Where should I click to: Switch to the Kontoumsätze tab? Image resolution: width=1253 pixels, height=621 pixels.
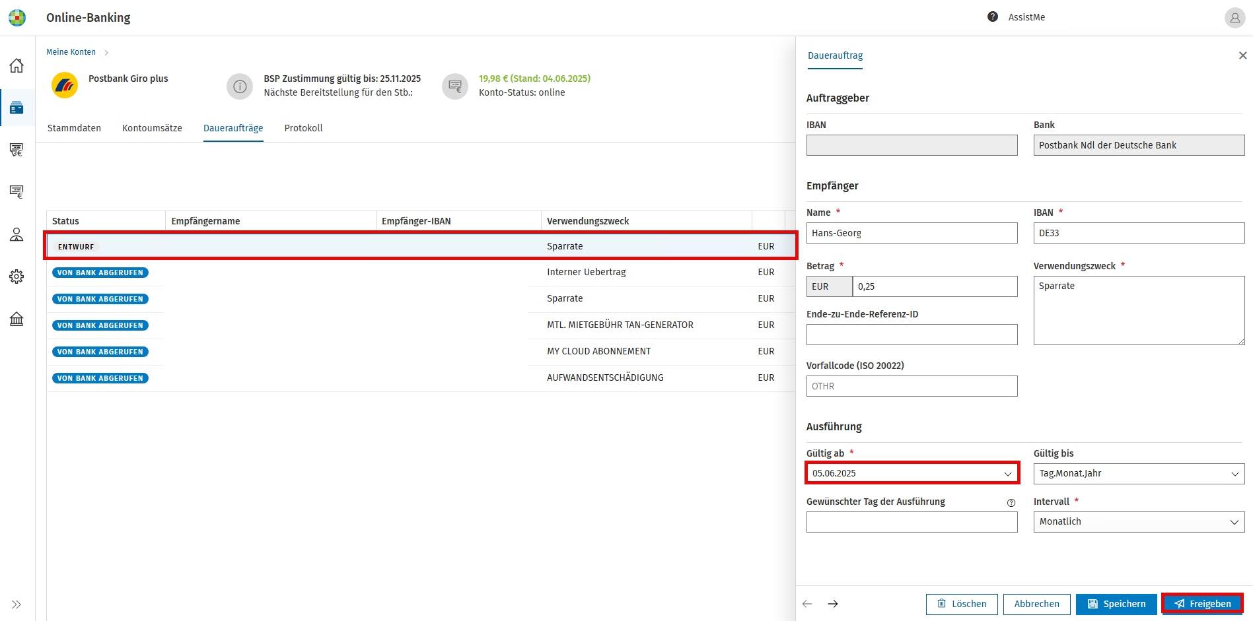[152, 128]
